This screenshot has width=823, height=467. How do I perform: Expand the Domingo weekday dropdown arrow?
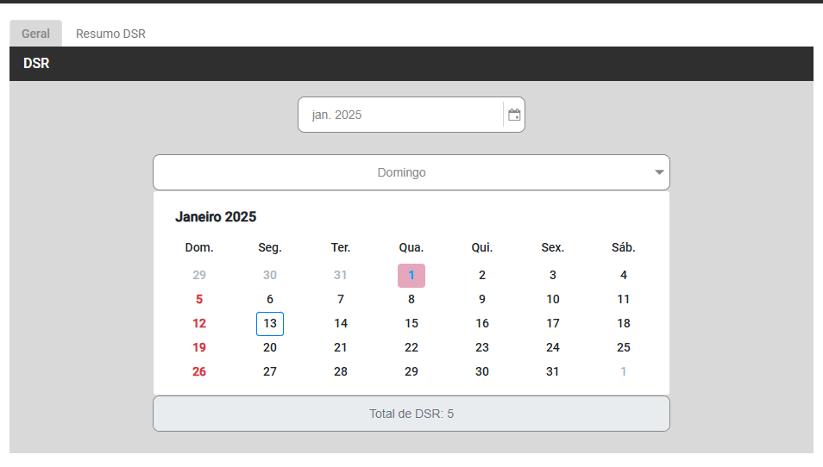point(659,172)
